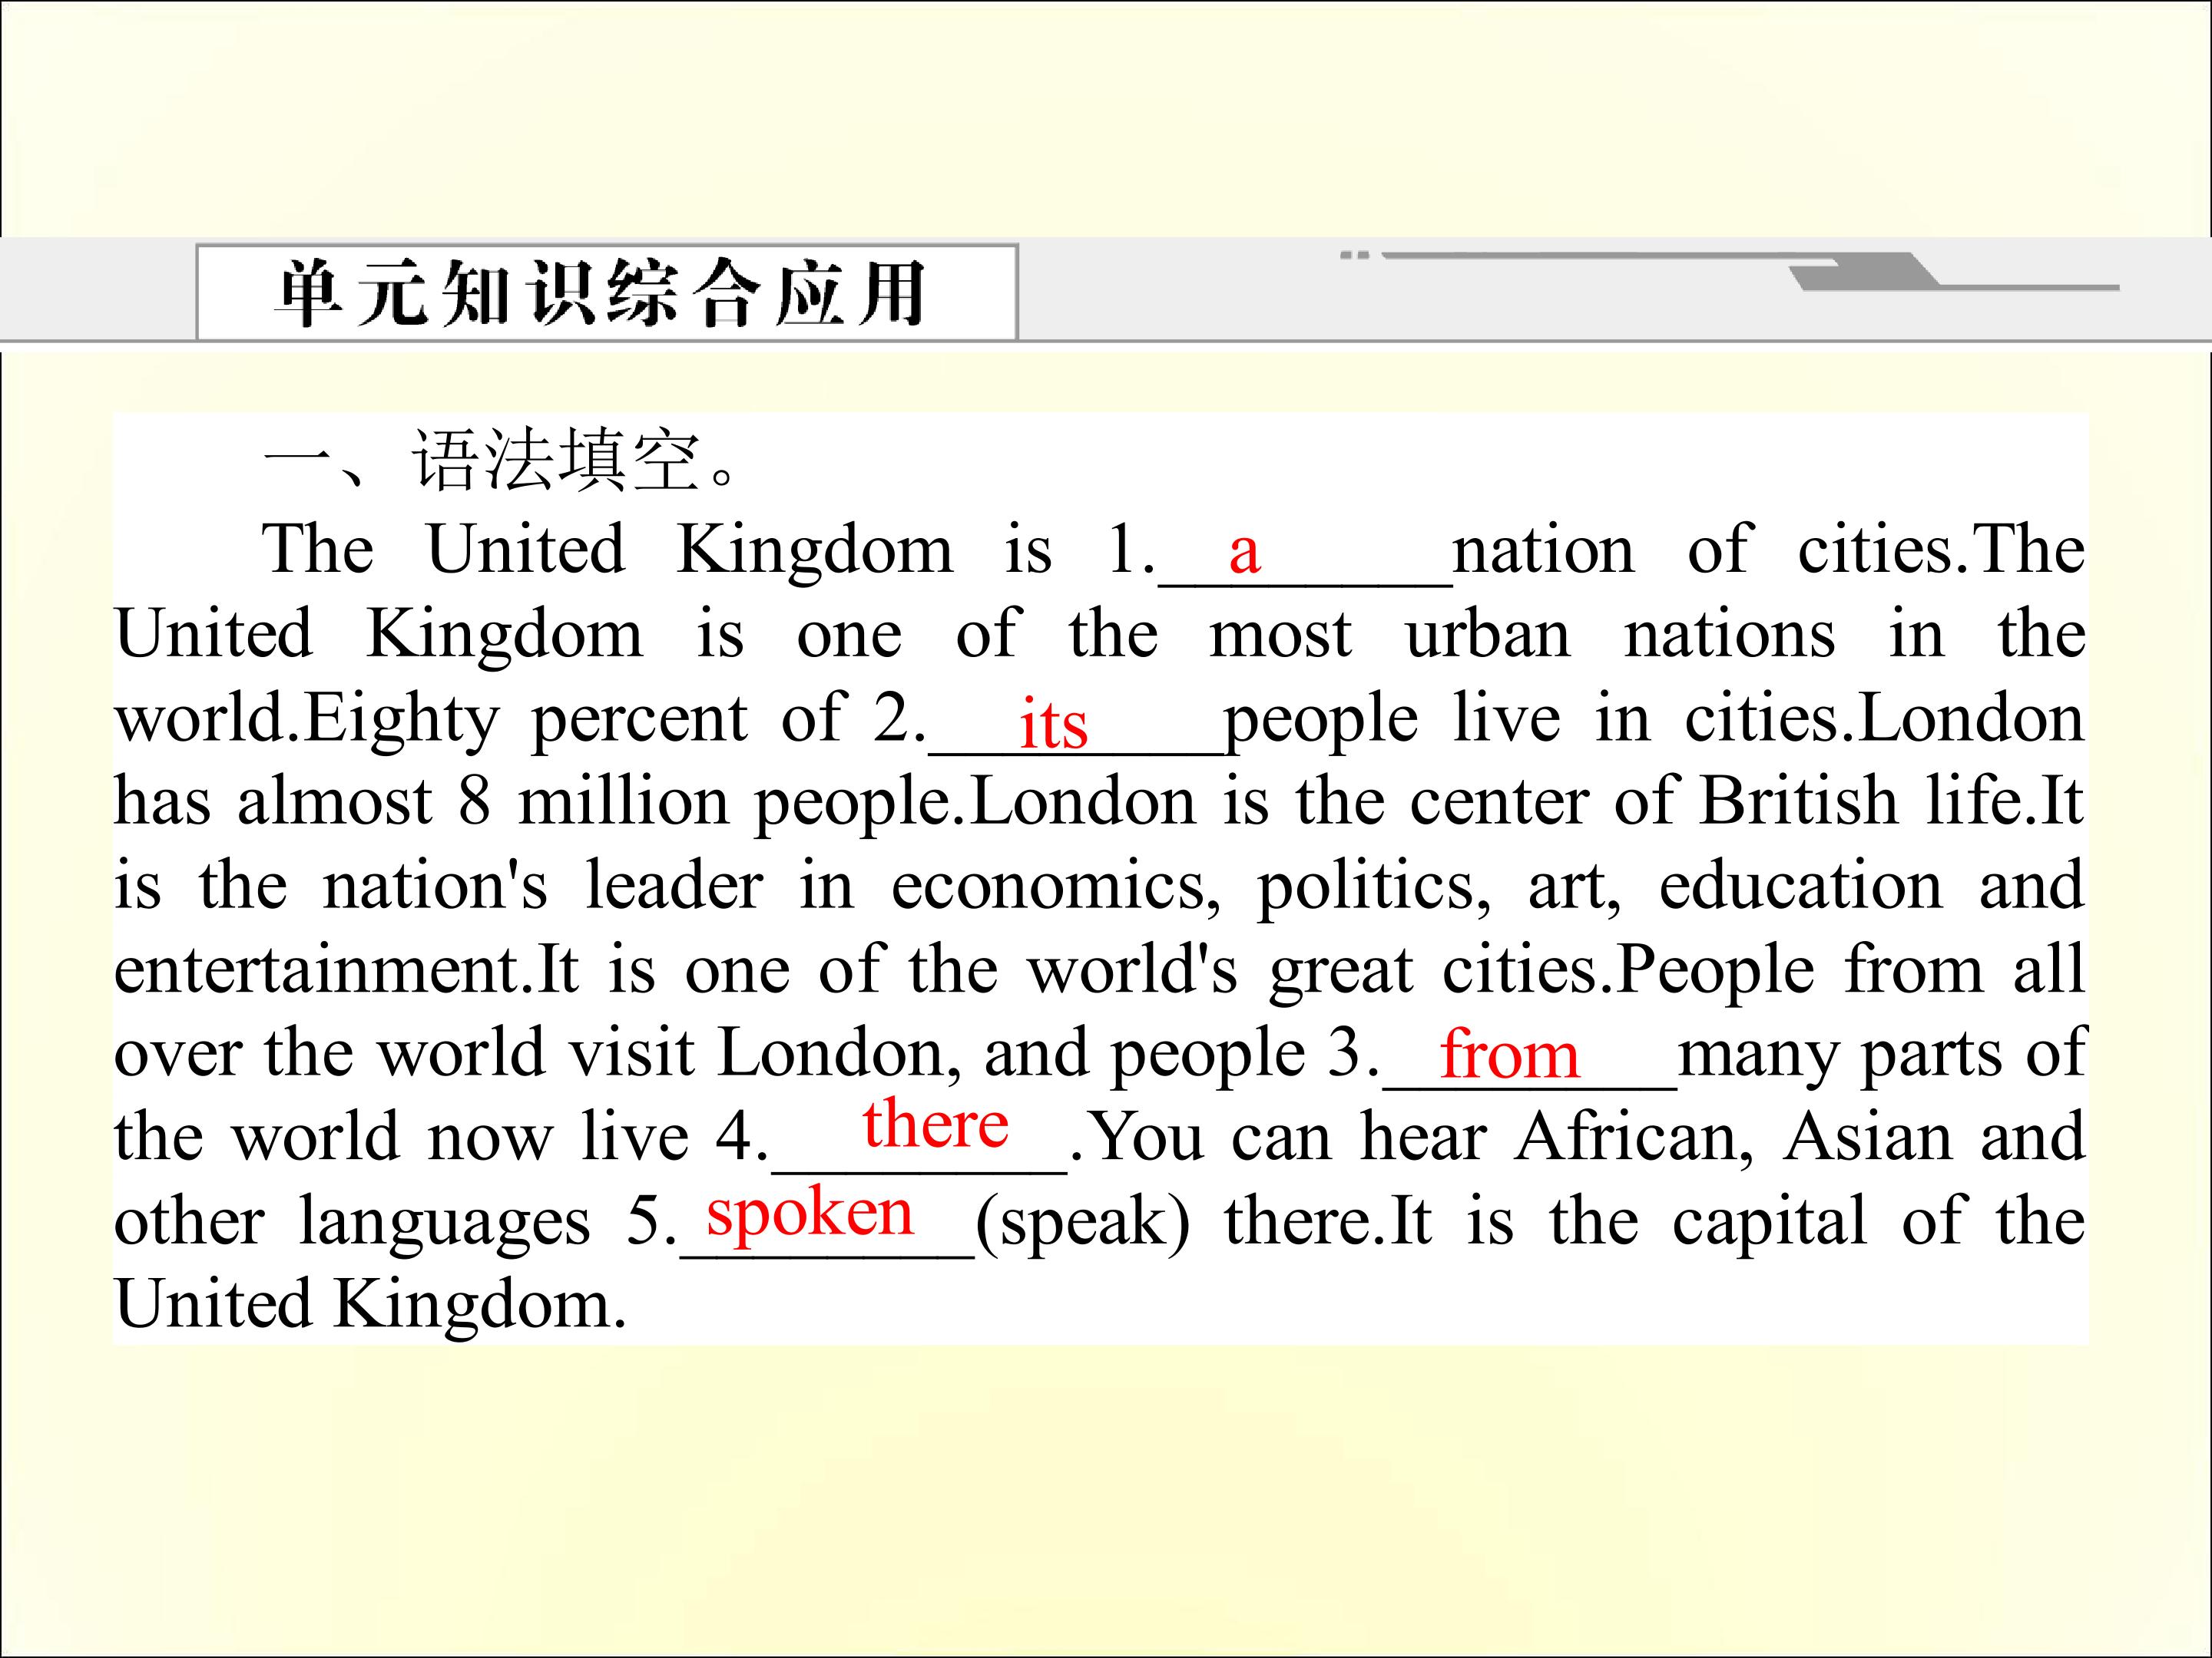The image size is (2212, 1658).
Task: Select the red answer "a" in blank 1
Action: [x=1243, y=552]
